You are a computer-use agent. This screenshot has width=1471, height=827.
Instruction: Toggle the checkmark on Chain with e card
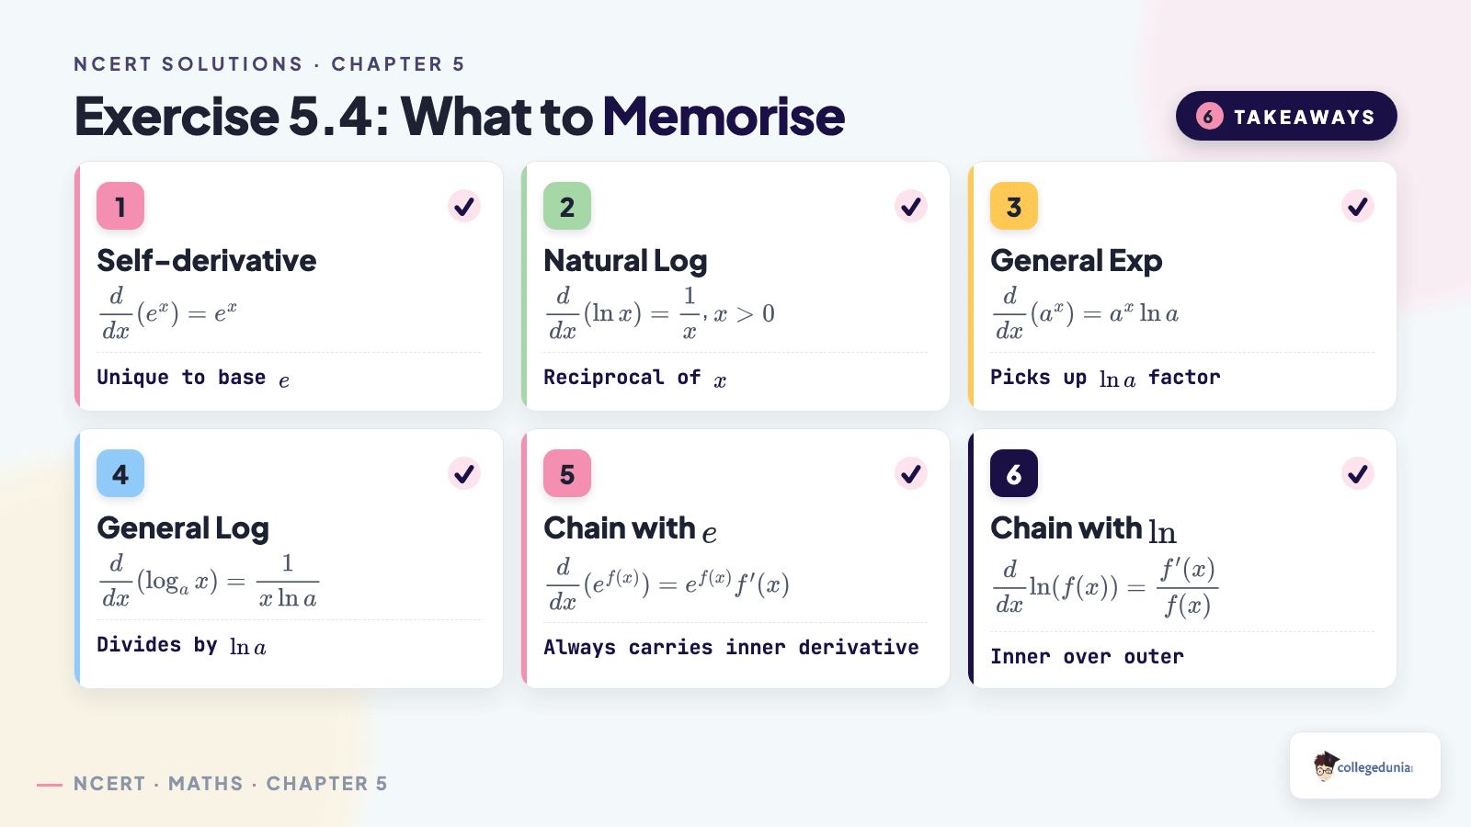point(911,473)
